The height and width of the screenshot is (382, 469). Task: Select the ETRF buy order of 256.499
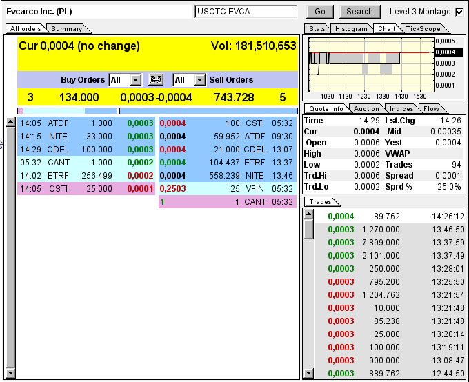point(86,176)
